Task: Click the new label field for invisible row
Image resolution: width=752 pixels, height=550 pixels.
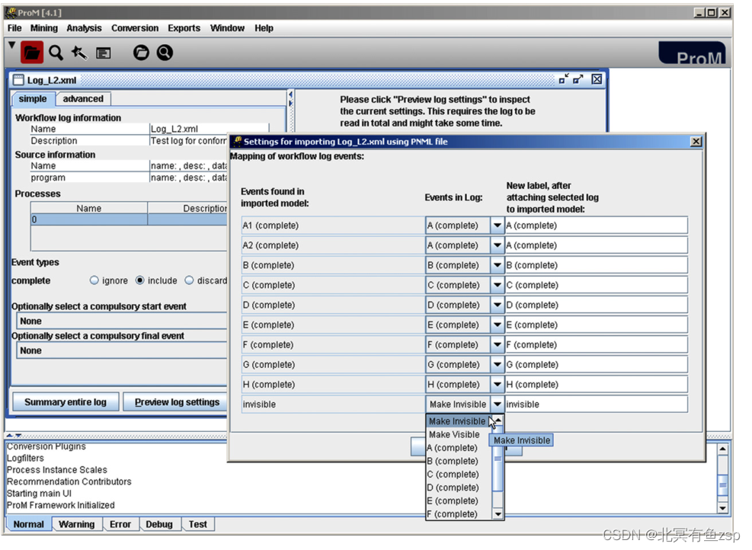Action: coord(596,405)
